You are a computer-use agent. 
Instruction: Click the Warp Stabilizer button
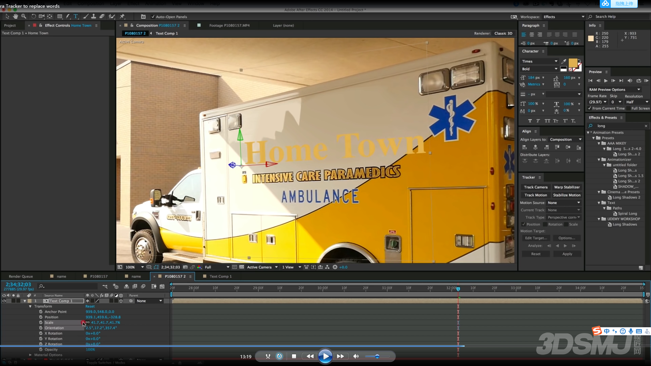pos(567,187)
